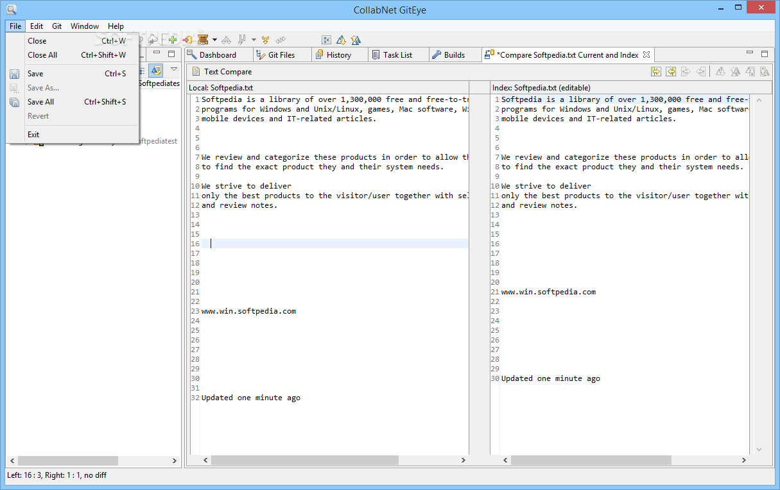780x490 pixels.
Task: Minimize the editor area panel
Action: pos(750,53)
